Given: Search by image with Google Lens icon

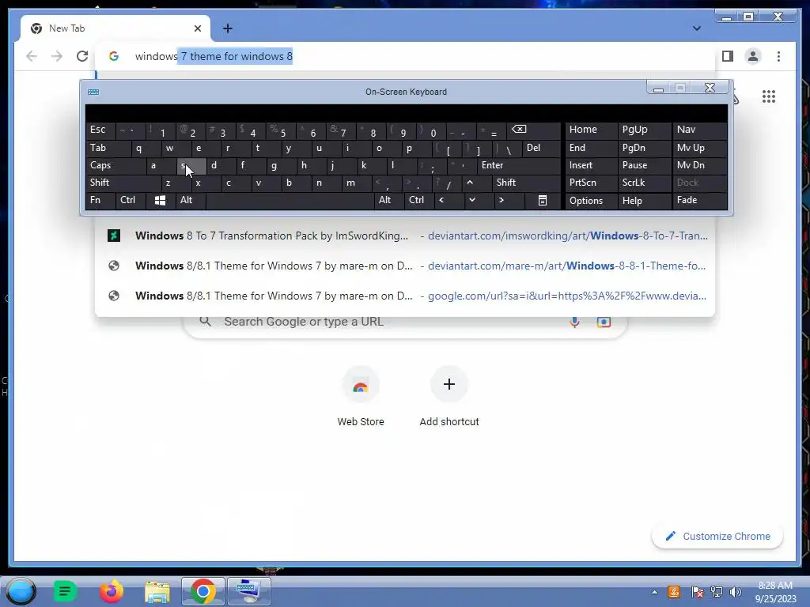Looking at the screenshot, I should coord(604,322).
